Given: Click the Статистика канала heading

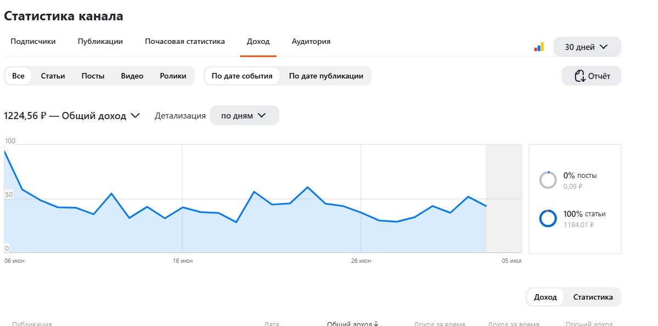Looking at the screenshot, I should [63, 16].
